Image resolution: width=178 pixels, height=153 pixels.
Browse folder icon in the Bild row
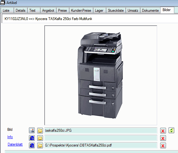[40, 130]
